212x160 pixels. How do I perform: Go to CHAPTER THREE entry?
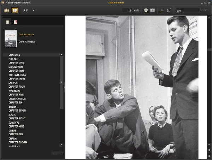pos(17,79)
